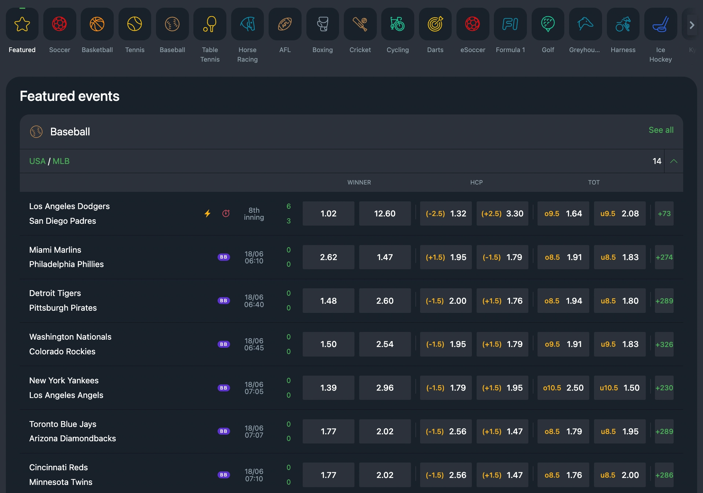Select the Horse Racing icon
The image size is (703, 493).
pyautogui.click(x=247, y=24)
